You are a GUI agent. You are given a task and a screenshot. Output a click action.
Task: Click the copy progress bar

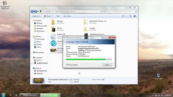click(x=89, y=59)
